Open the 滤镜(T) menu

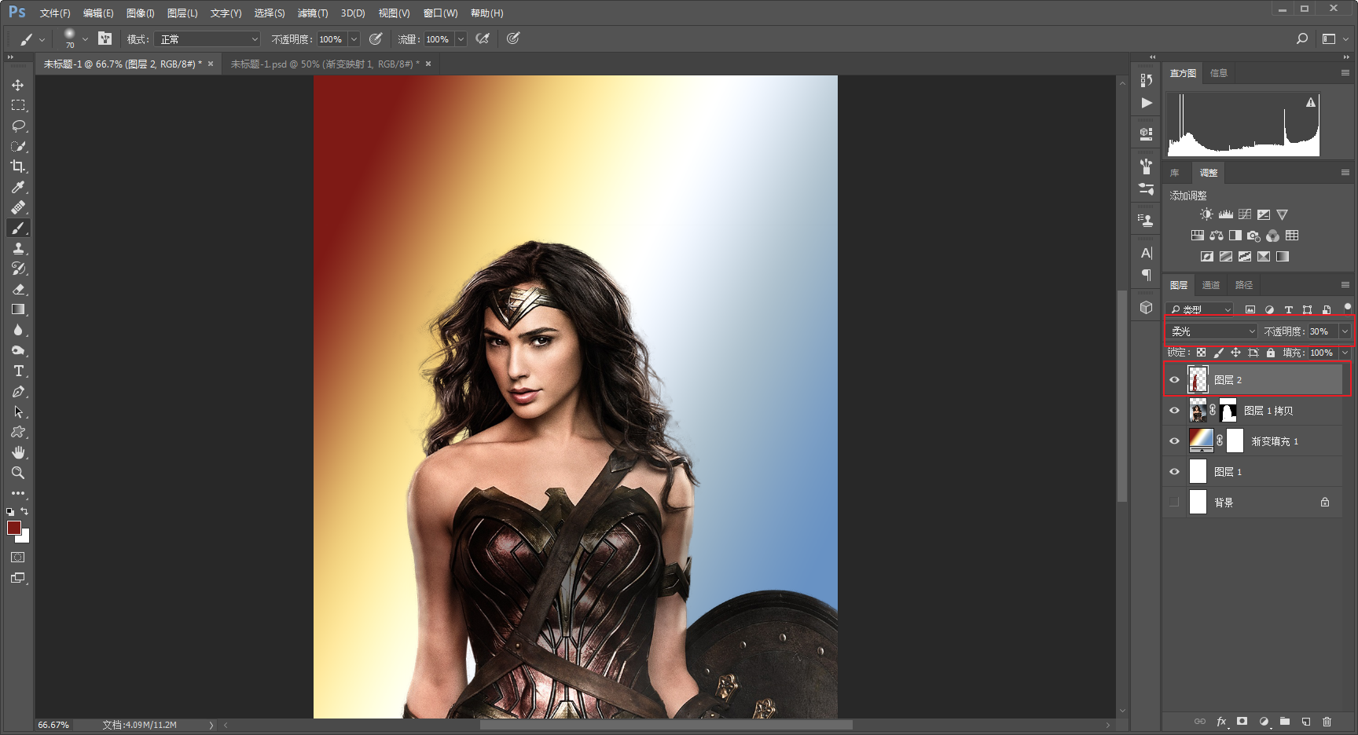click(x=313, y=13)
